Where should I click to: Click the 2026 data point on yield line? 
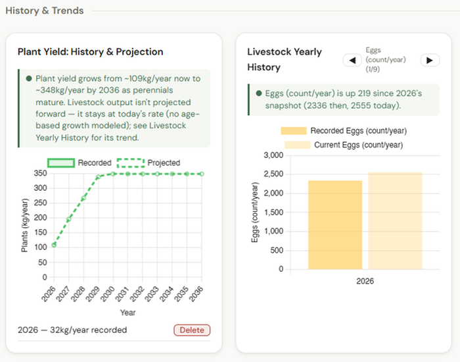coord(54,245)
